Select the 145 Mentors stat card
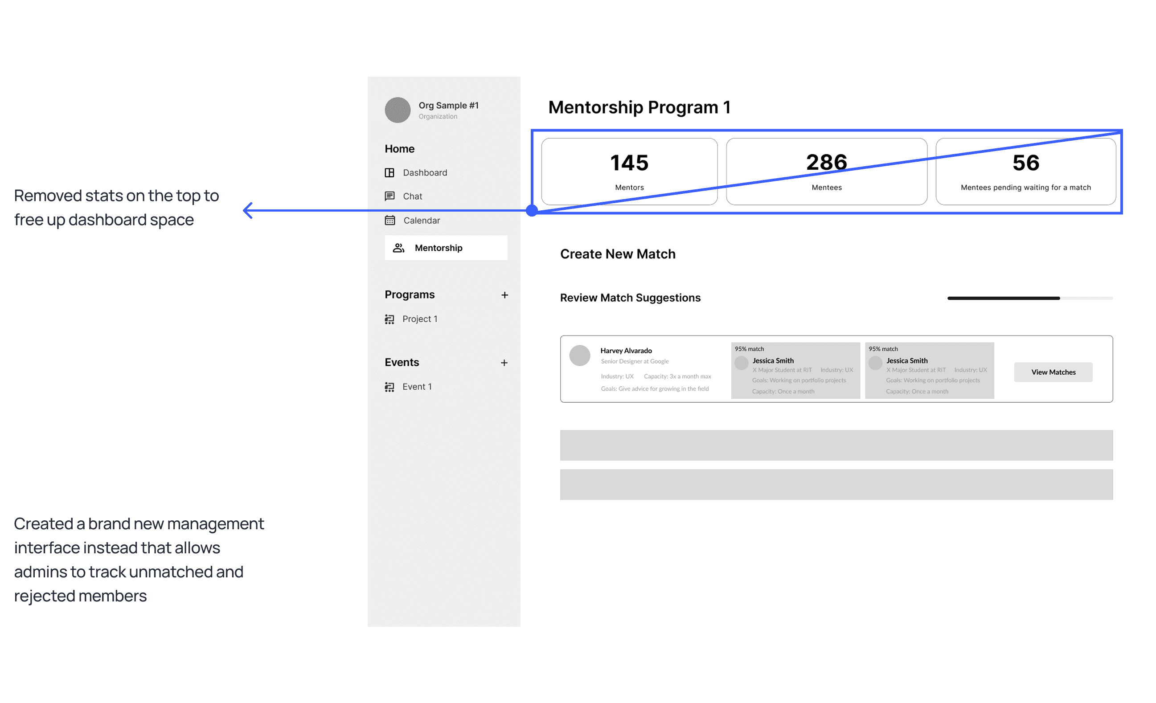Screen dimensions: 1156x703 [629, 172]
